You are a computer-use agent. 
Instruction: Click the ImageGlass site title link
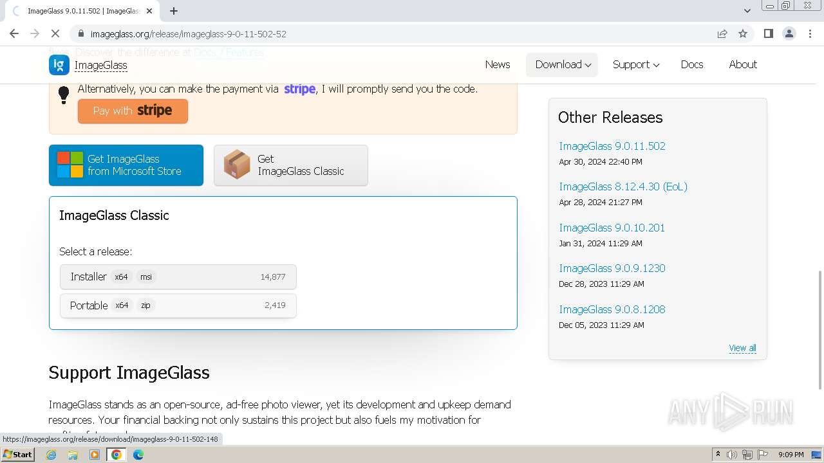[101, 65]
